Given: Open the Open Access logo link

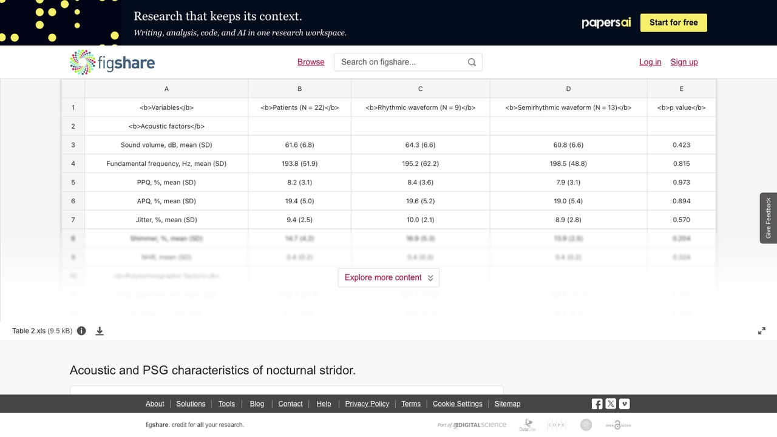Looking at the screenshot, I should coord(619,425).
